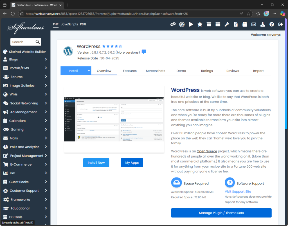This screenshot has height=226, width=288.
Task: Switch to the Ratings tab
Action: tap(207, 71)
